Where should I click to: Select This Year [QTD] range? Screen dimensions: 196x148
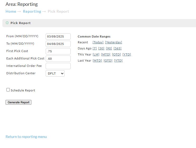point(116,54)
